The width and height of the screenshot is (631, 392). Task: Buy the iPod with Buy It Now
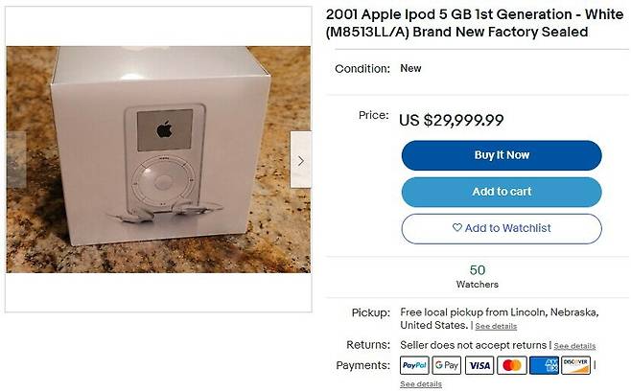tap(502, 155)
